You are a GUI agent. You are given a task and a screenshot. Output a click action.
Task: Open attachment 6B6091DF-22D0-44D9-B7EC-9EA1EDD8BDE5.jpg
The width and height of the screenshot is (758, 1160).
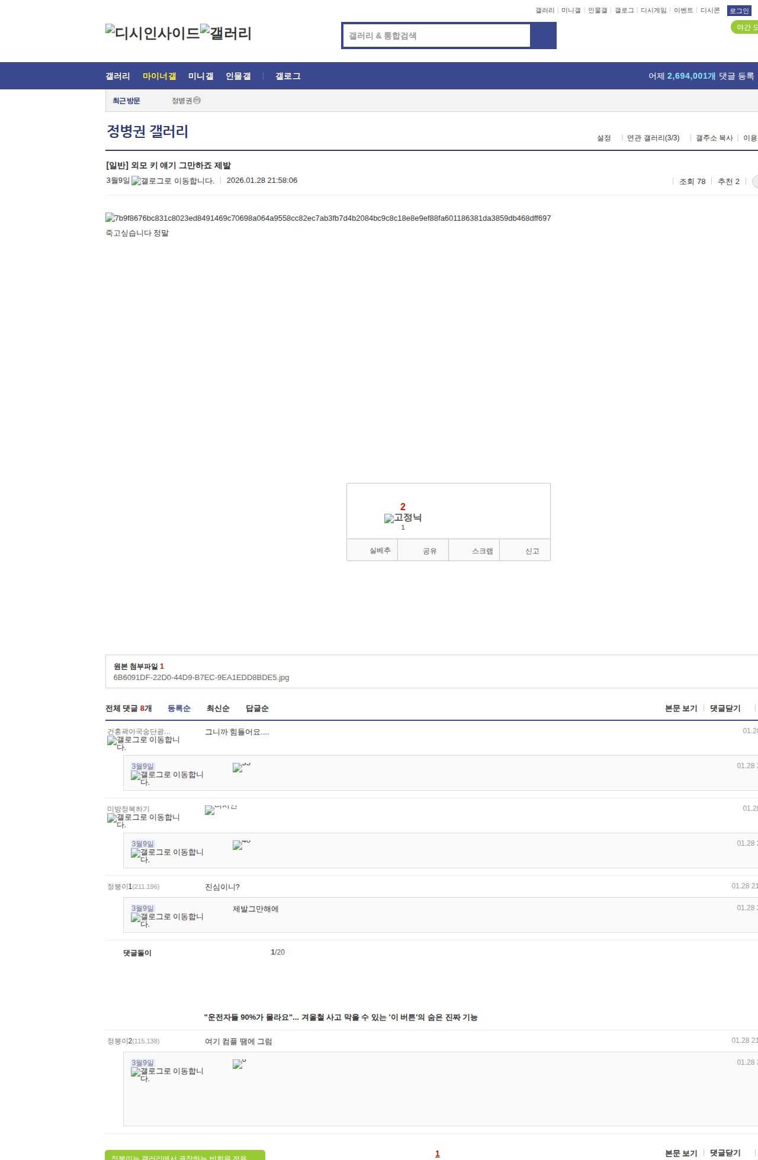pos(201,678)
